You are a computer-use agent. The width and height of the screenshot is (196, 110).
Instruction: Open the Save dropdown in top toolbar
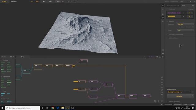(58, 2)
